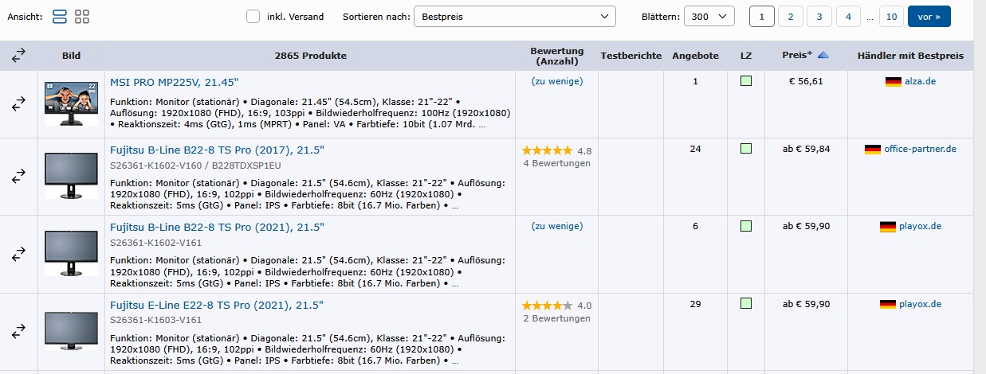This screenshot has width=986, height=374.
Task: Click offer count 24
Action: pyautogui.click(x=695, y=149)
